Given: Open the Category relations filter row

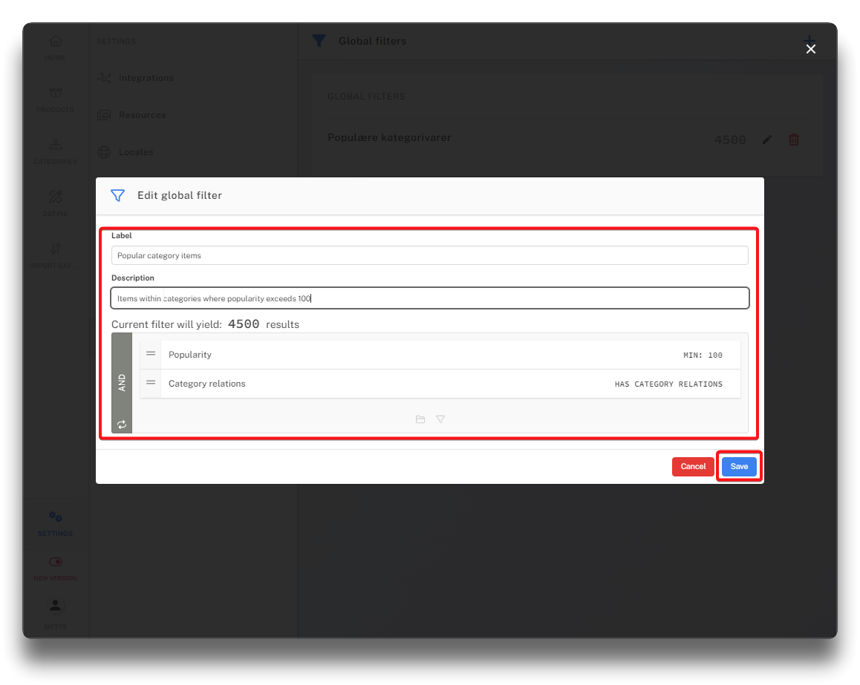Looking at the screenshot, I should [440, 384].
